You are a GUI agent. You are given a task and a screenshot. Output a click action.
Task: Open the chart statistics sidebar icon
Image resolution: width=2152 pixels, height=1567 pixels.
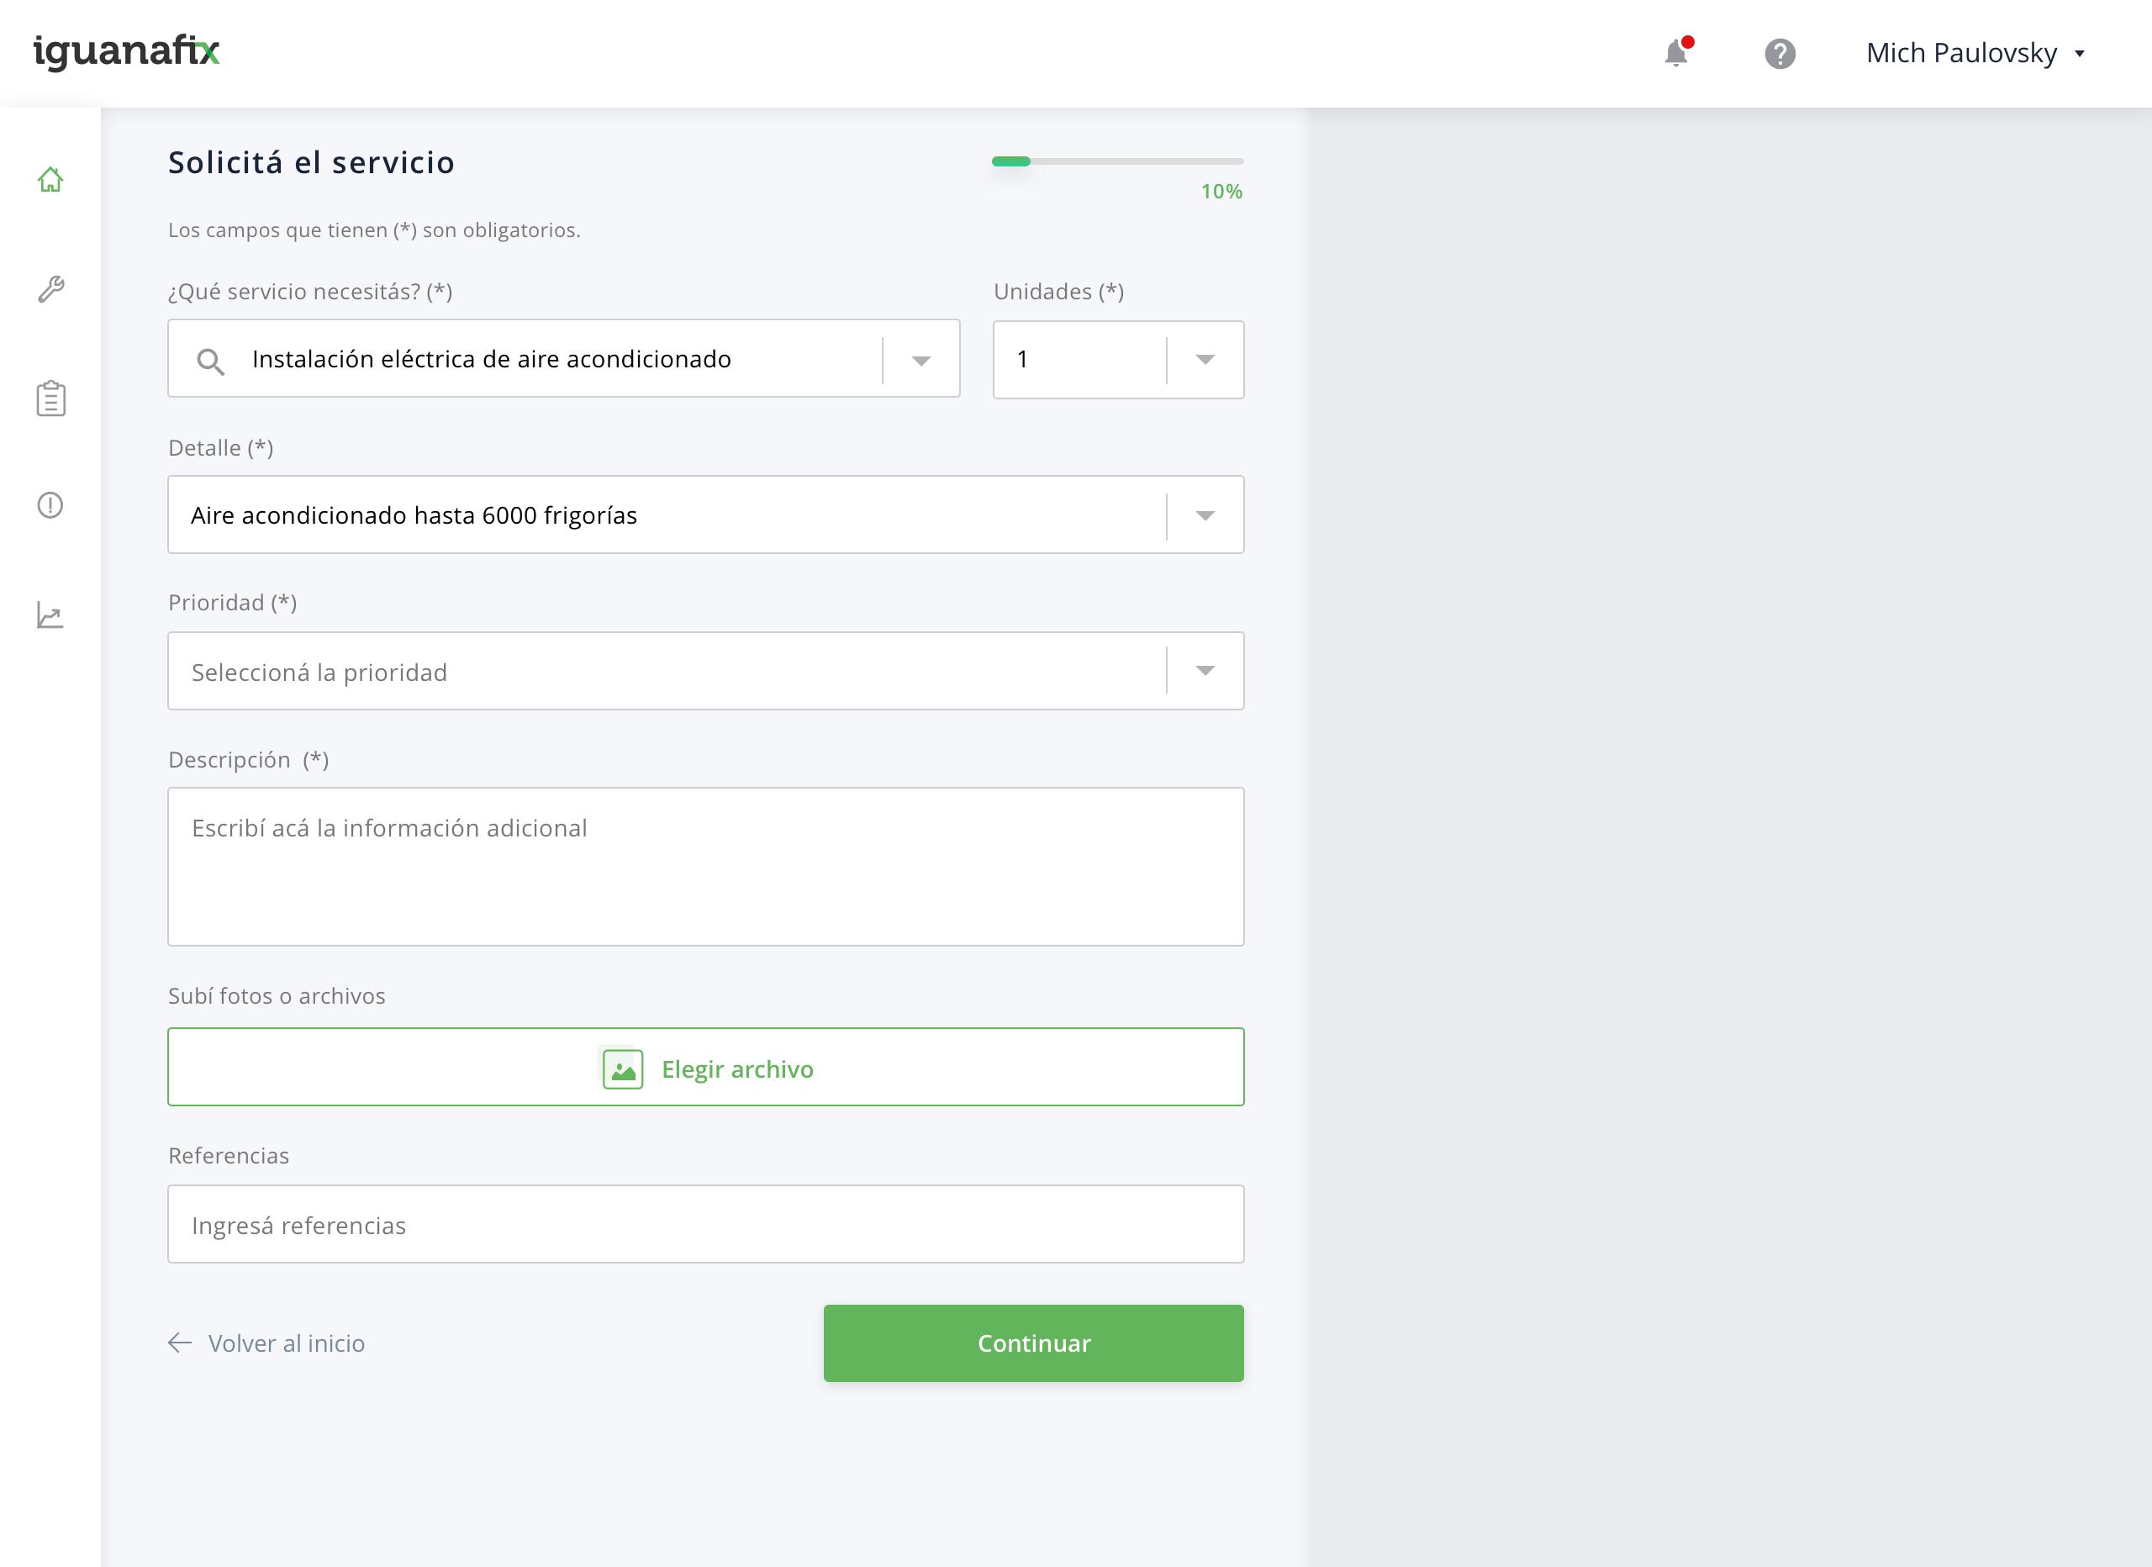50,615
